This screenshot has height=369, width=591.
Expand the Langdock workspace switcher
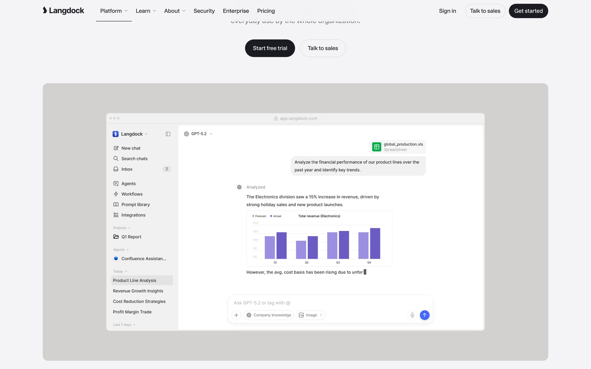(130, 134)
